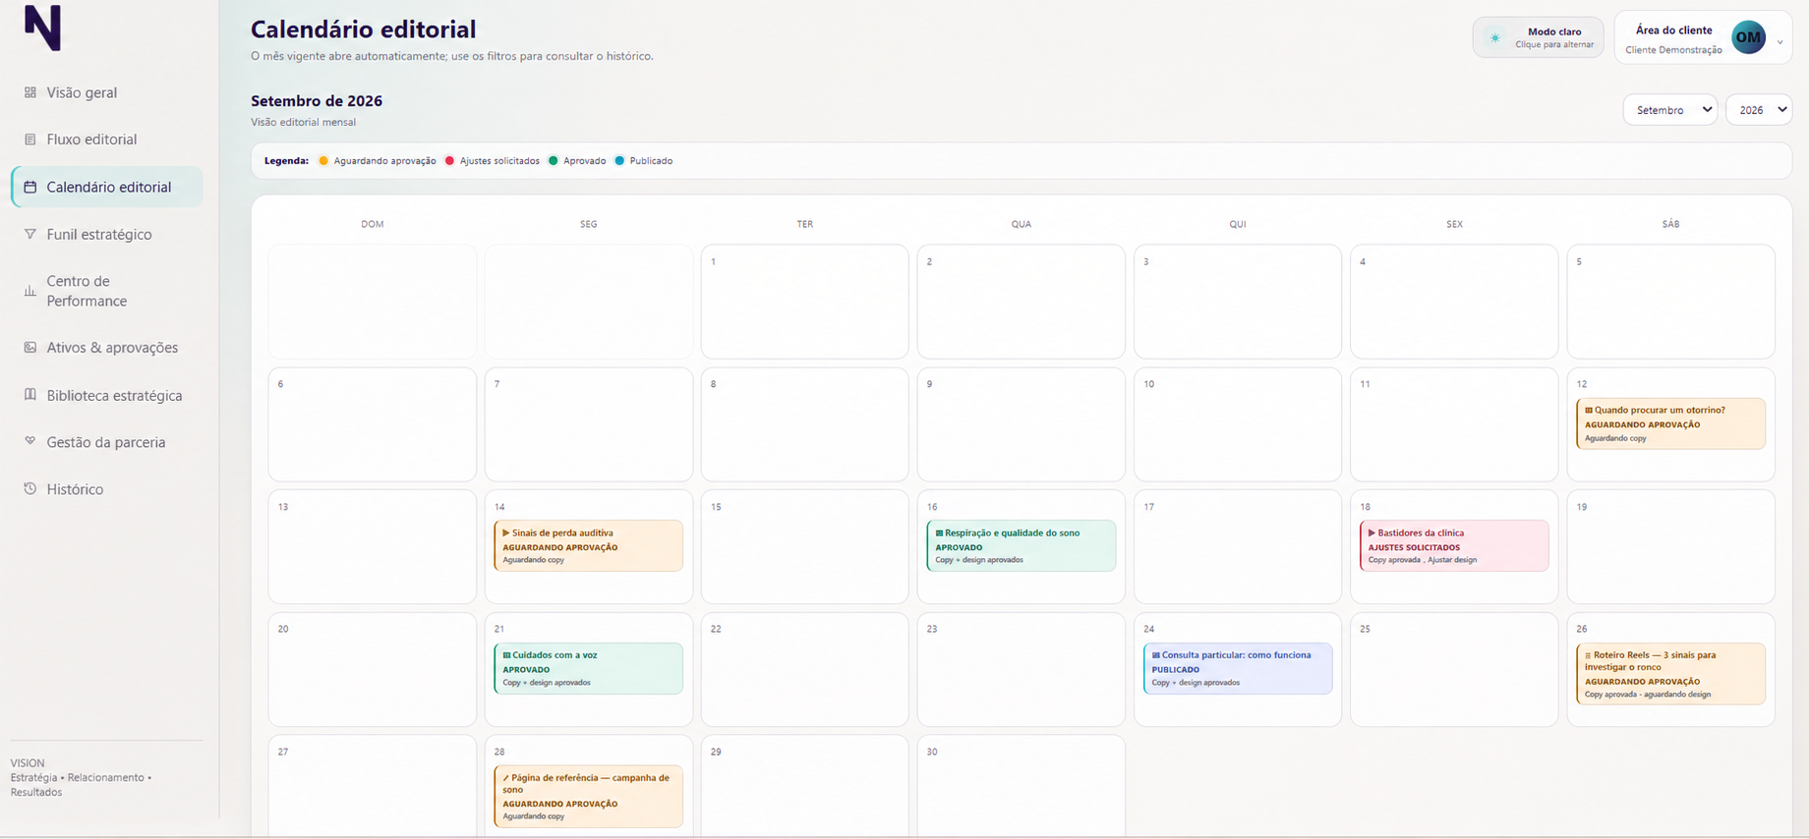Open Ativos & aprovações menu item
The height and width of the screenshot is (839, 1809).
click(x=107, y=348)
